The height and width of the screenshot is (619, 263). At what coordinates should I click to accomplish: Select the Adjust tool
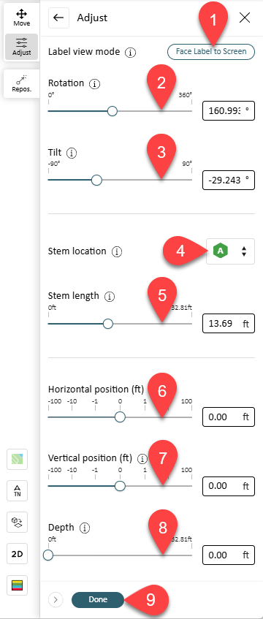pos(21,47)
